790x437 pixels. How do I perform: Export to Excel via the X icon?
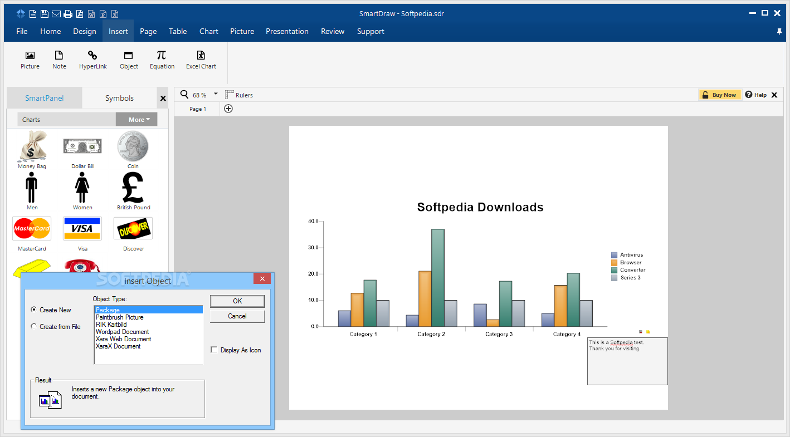(115, 14)
